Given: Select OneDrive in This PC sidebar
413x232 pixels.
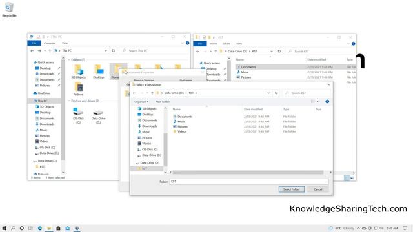Looking at the screenshot, I should click(x=41, y=93).
